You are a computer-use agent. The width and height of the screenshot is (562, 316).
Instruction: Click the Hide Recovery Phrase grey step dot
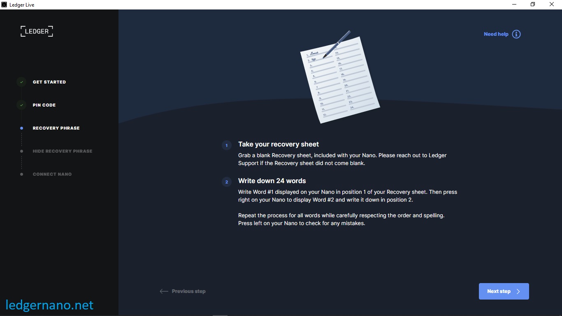(21, 151)
